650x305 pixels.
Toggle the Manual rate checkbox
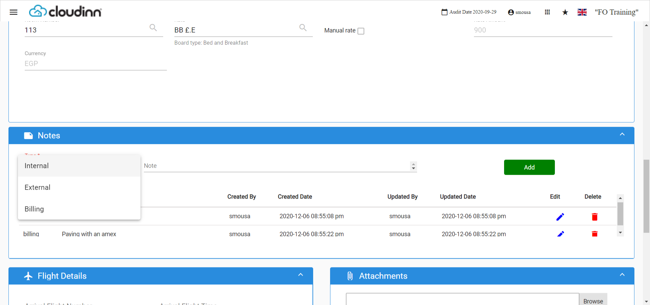tap(361, 31)
